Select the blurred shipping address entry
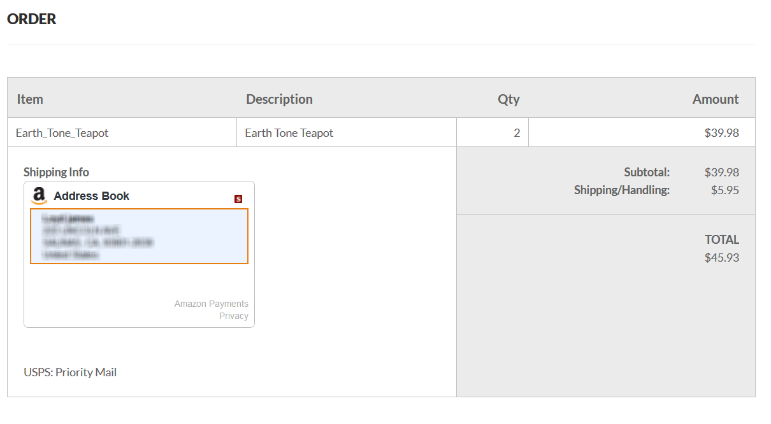The width and height of the screenshot is (771, 424). 139,236
